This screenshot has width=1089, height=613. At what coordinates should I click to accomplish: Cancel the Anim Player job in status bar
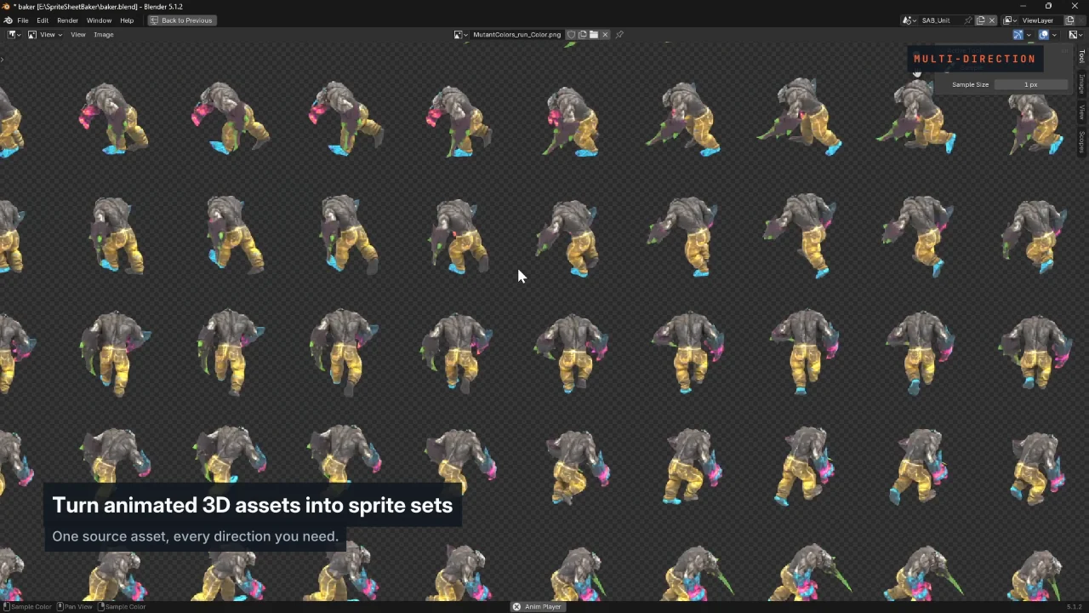pyautogui.click(x=516, y=607)
